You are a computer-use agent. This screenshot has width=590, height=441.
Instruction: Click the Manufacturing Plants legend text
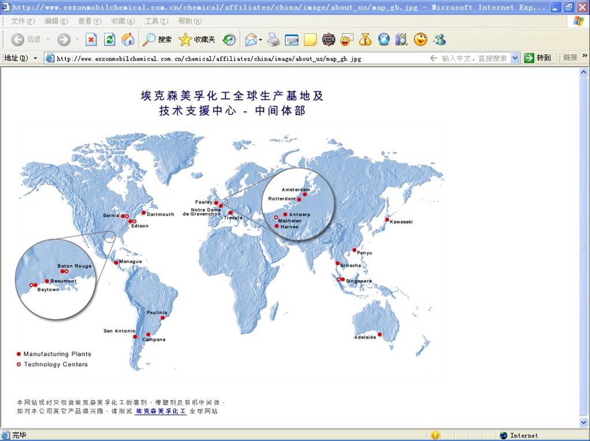pos(57,354)
